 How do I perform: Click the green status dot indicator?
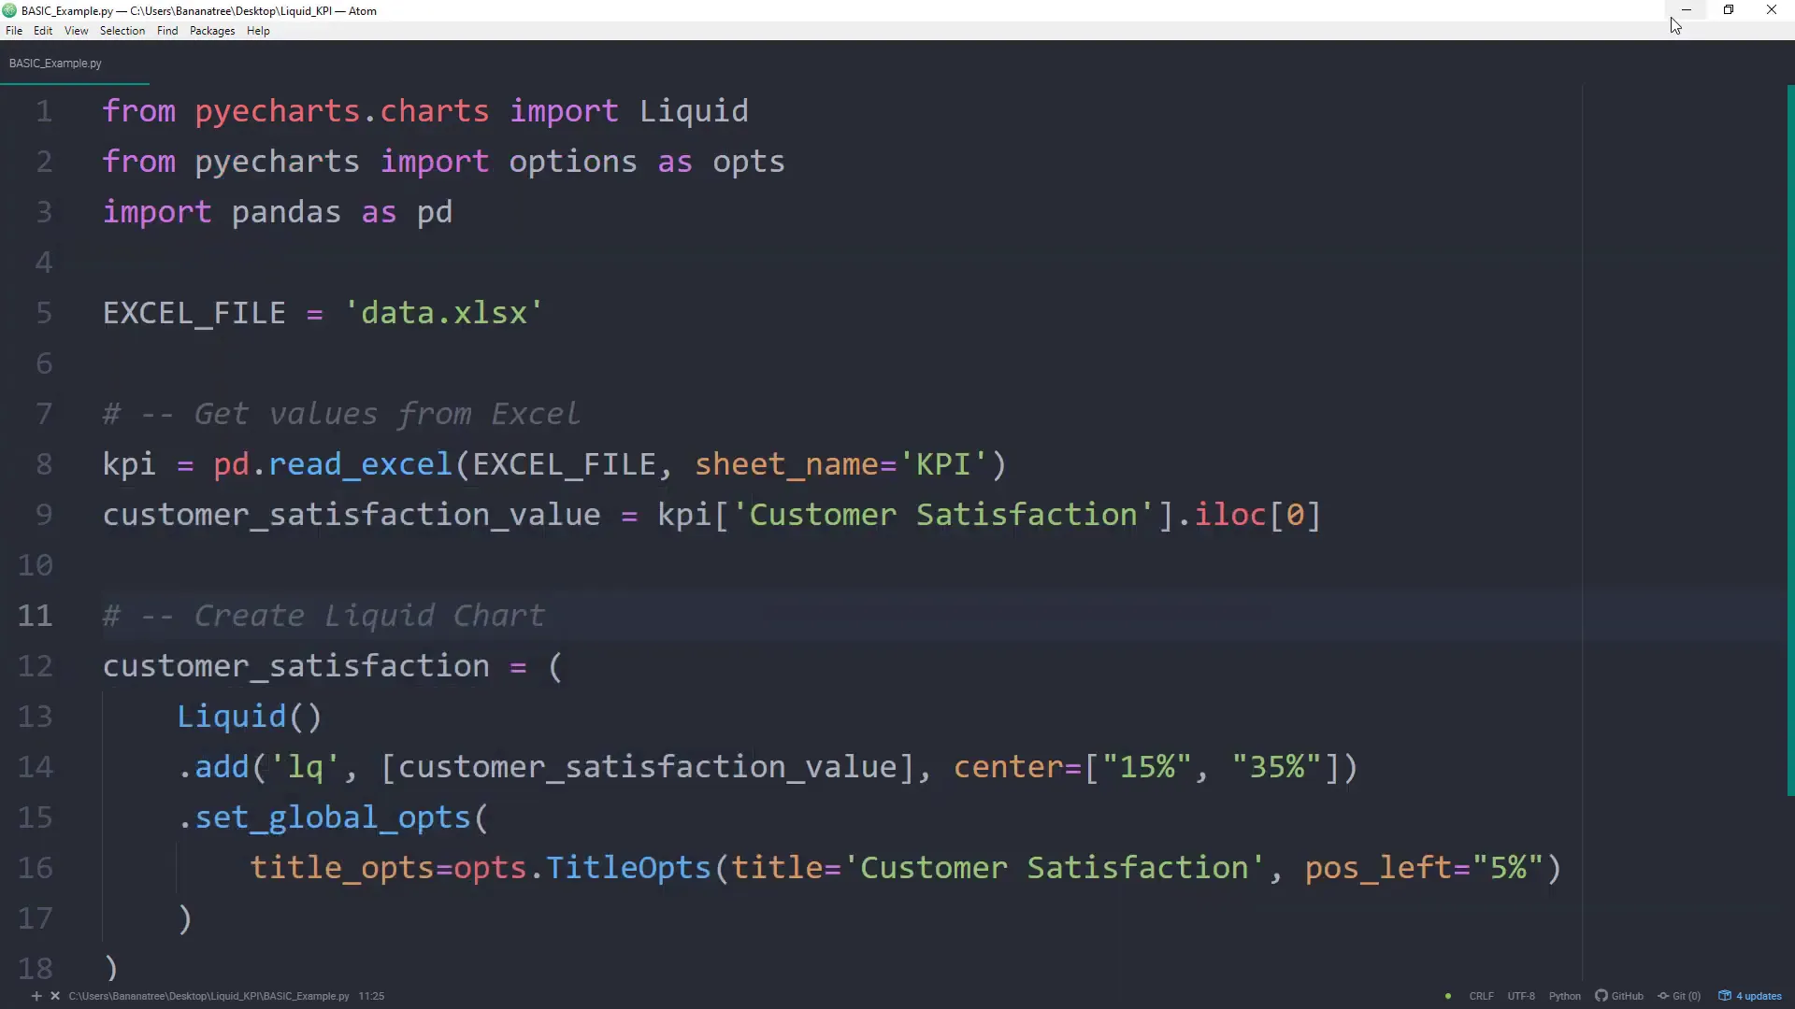click(x=1448, y=996)
